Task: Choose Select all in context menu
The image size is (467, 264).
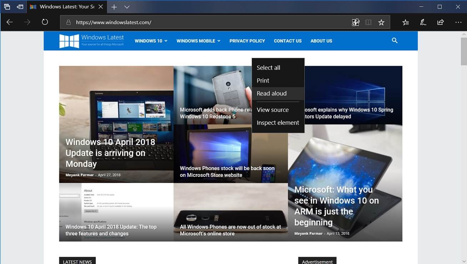Action: pos(278,68)
